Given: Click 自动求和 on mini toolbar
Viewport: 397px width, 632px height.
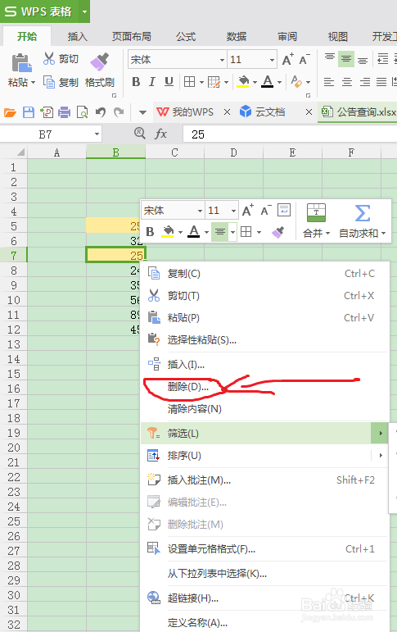Looking at the screenshot, I should click(x=363, y=221).
